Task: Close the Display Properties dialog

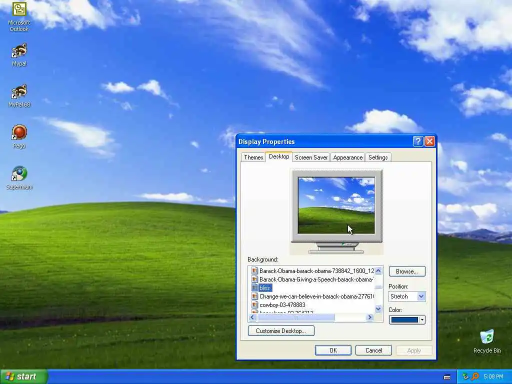Action: [x=429, y=141]
